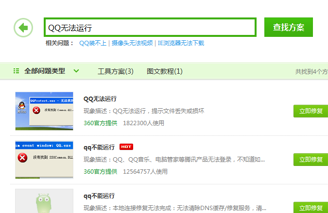Click 立即修复 for QQ无法运行
Image resolution: width=328 pixels, height=213 pixels.
click(x=311, y=111)
